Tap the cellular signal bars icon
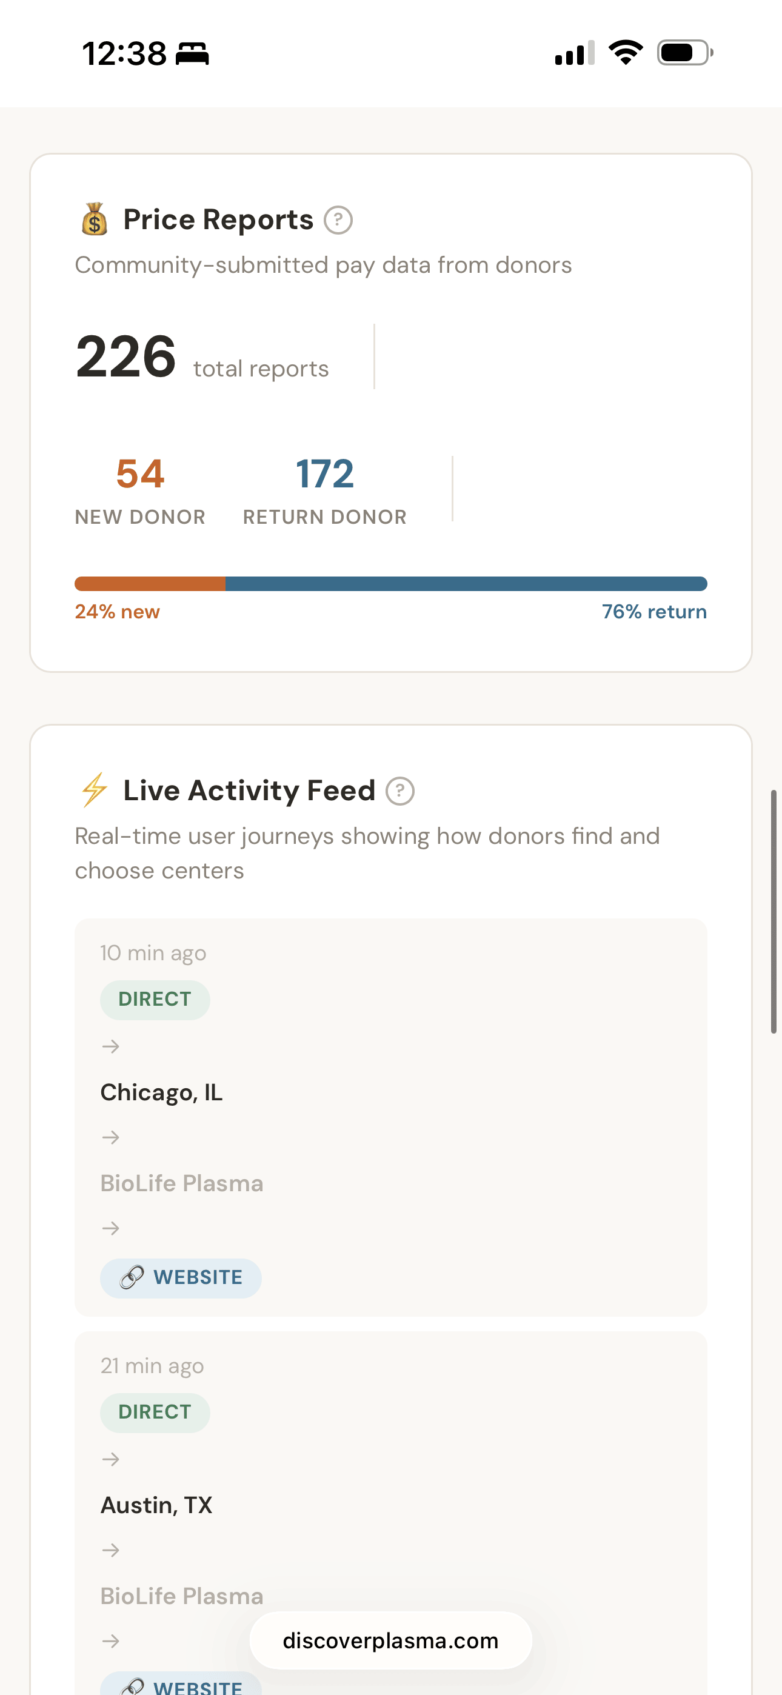This screenshot has height=1695, width=782. pos(575,53)
